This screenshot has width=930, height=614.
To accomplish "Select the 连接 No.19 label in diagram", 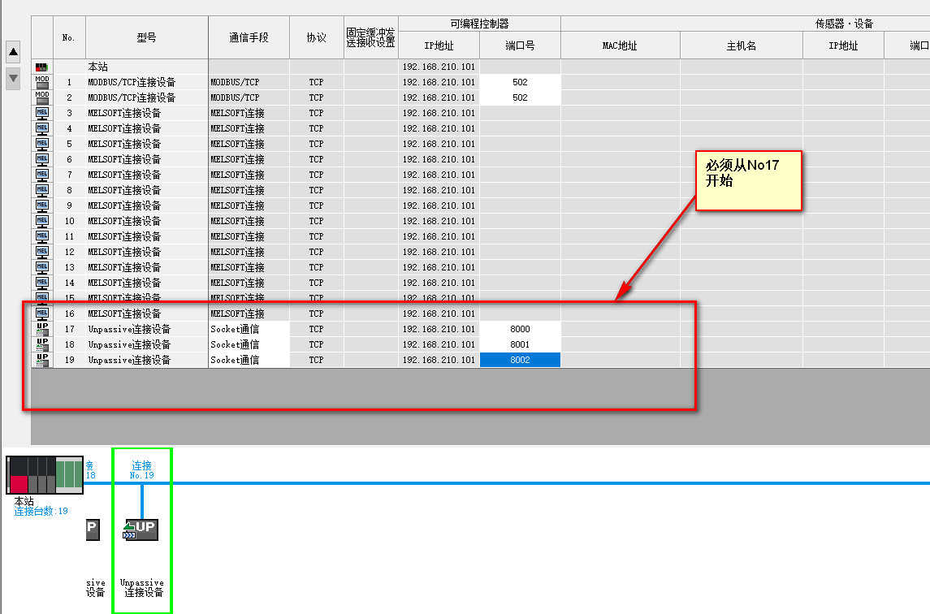I will pos(141,469).
